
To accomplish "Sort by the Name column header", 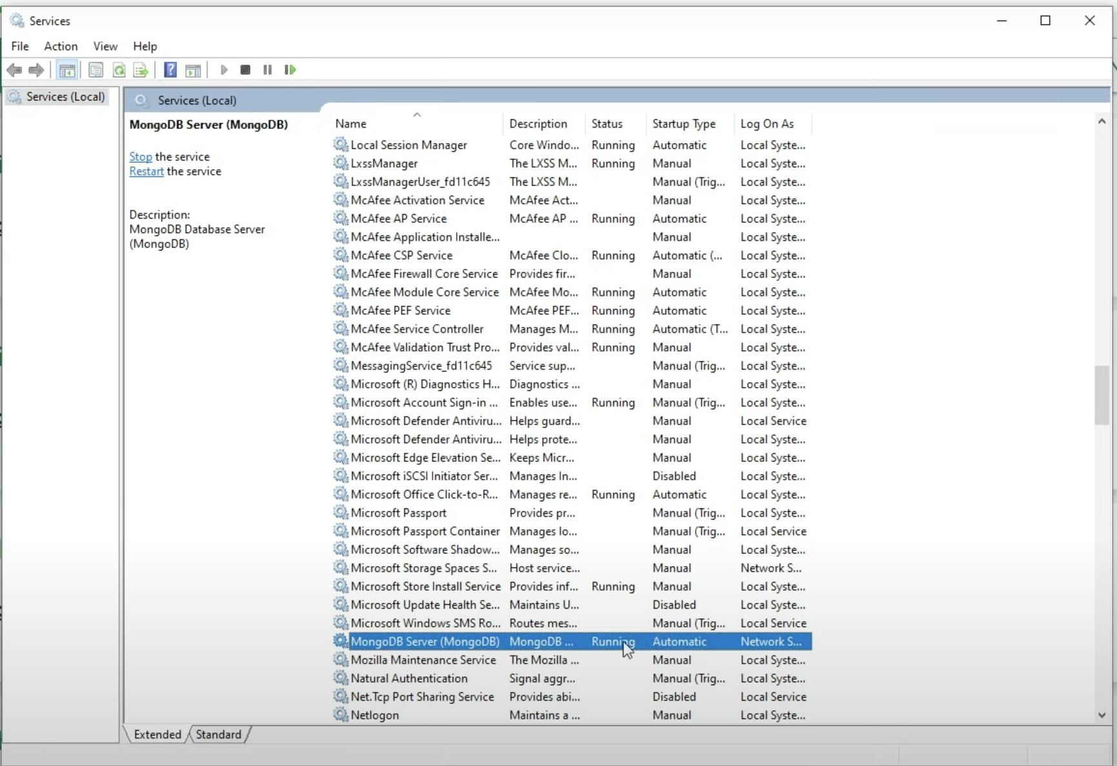I will 417,123.
